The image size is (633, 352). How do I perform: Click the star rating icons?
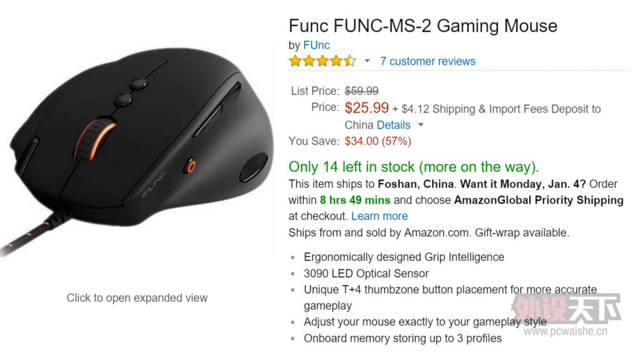pos(322,61)
